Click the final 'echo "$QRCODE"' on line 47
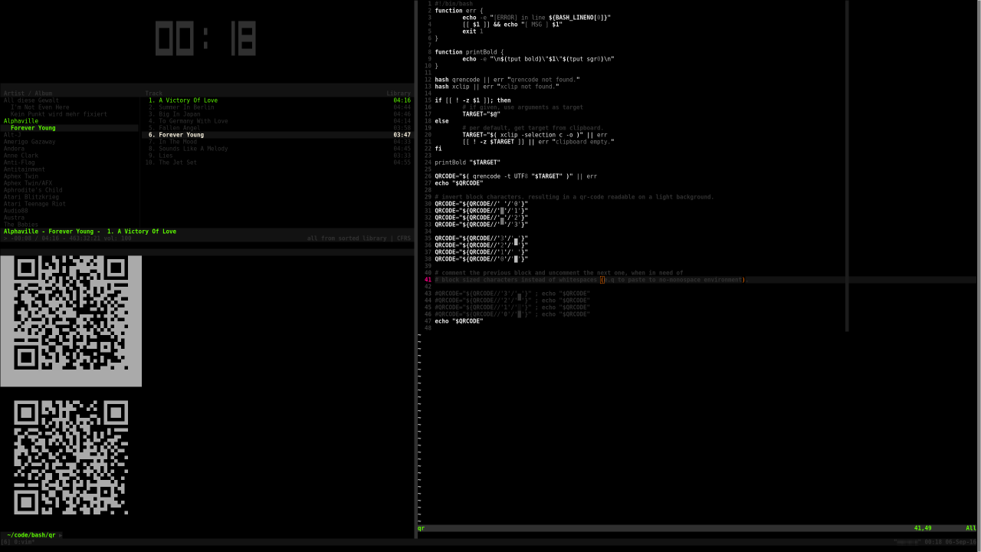The image size is (981, 552). (459, 321)
